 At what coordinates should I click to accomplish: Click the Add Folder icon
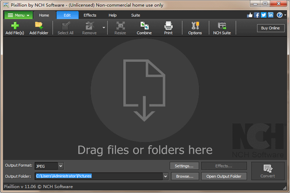[39, 25]
